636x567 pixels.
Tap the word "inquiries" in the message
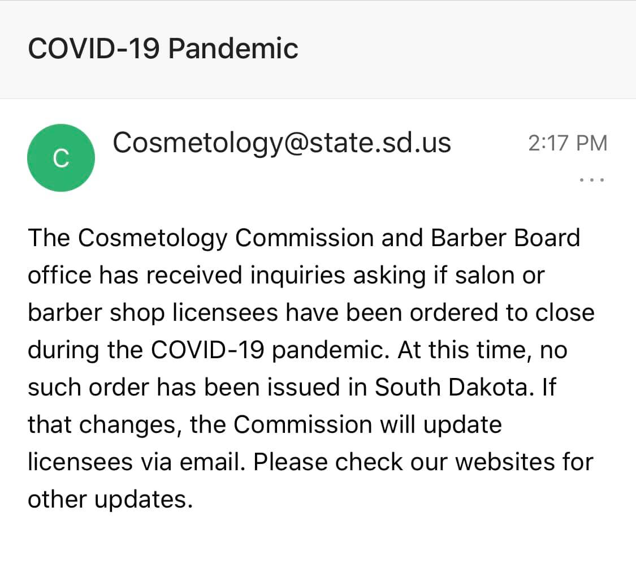pos(297,275)
